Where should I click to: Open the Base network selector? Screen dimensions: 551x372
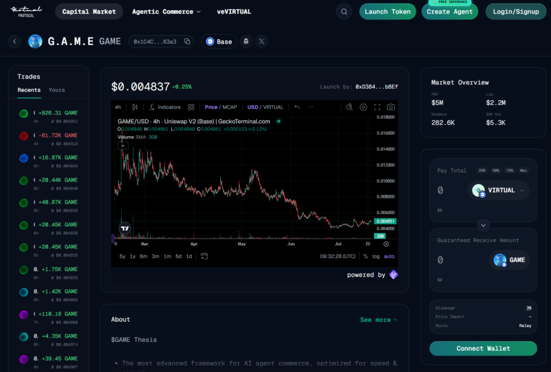tap(218, 41)
